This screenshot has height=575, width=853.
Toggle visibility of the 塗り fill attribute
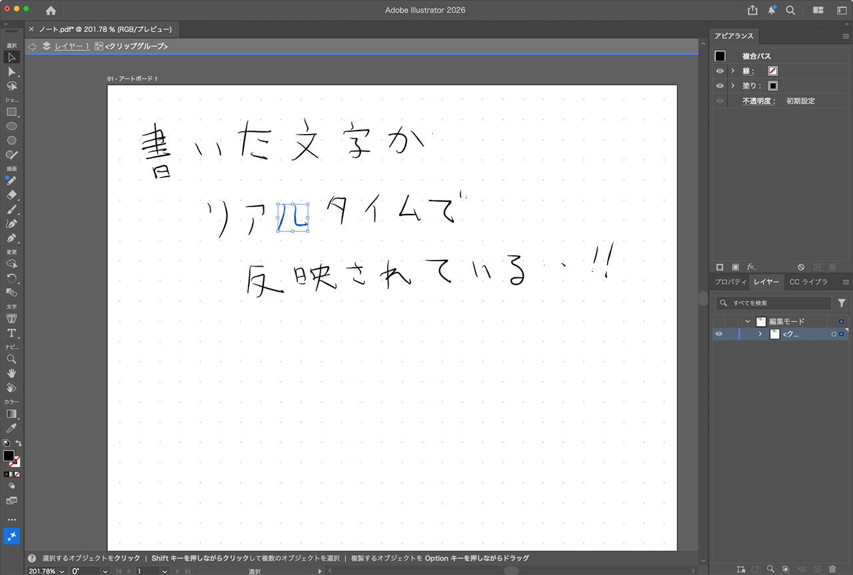[x=720, y=86]
